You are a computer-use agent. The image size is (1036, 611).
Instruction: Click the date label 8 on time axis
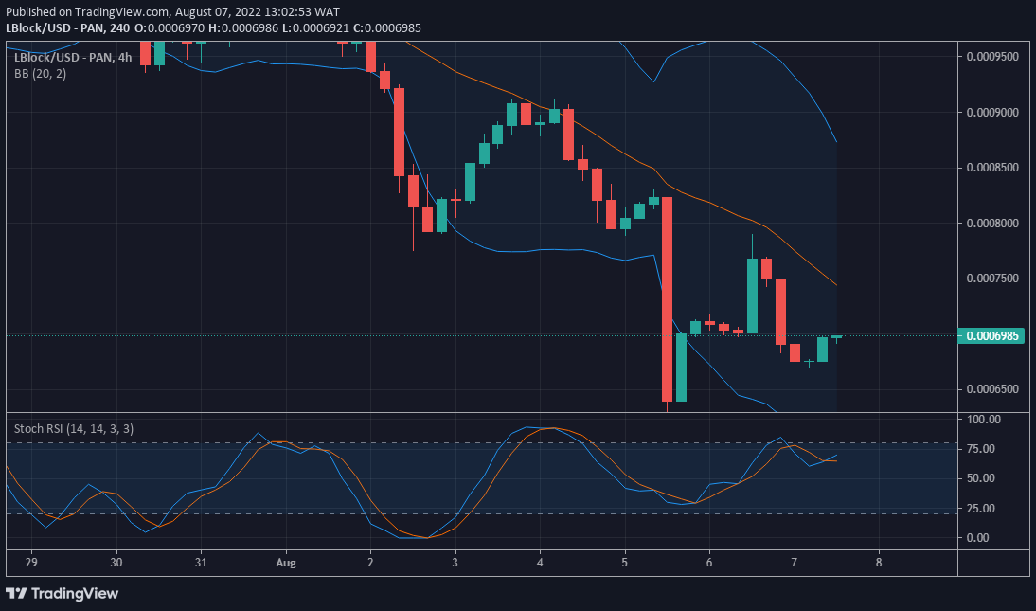pos(879,563)
